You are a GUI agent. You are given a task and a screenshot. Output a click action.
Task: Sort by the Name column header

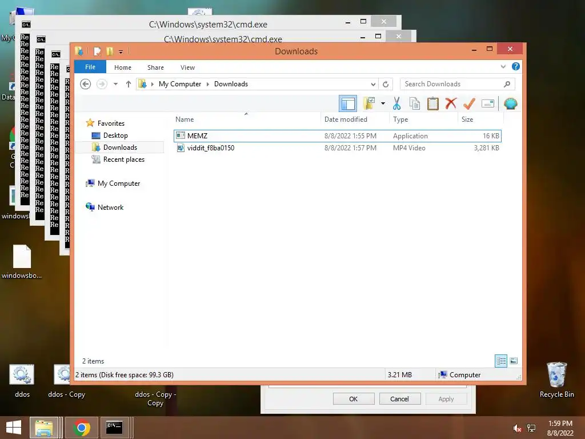click(x=246, y=119)
